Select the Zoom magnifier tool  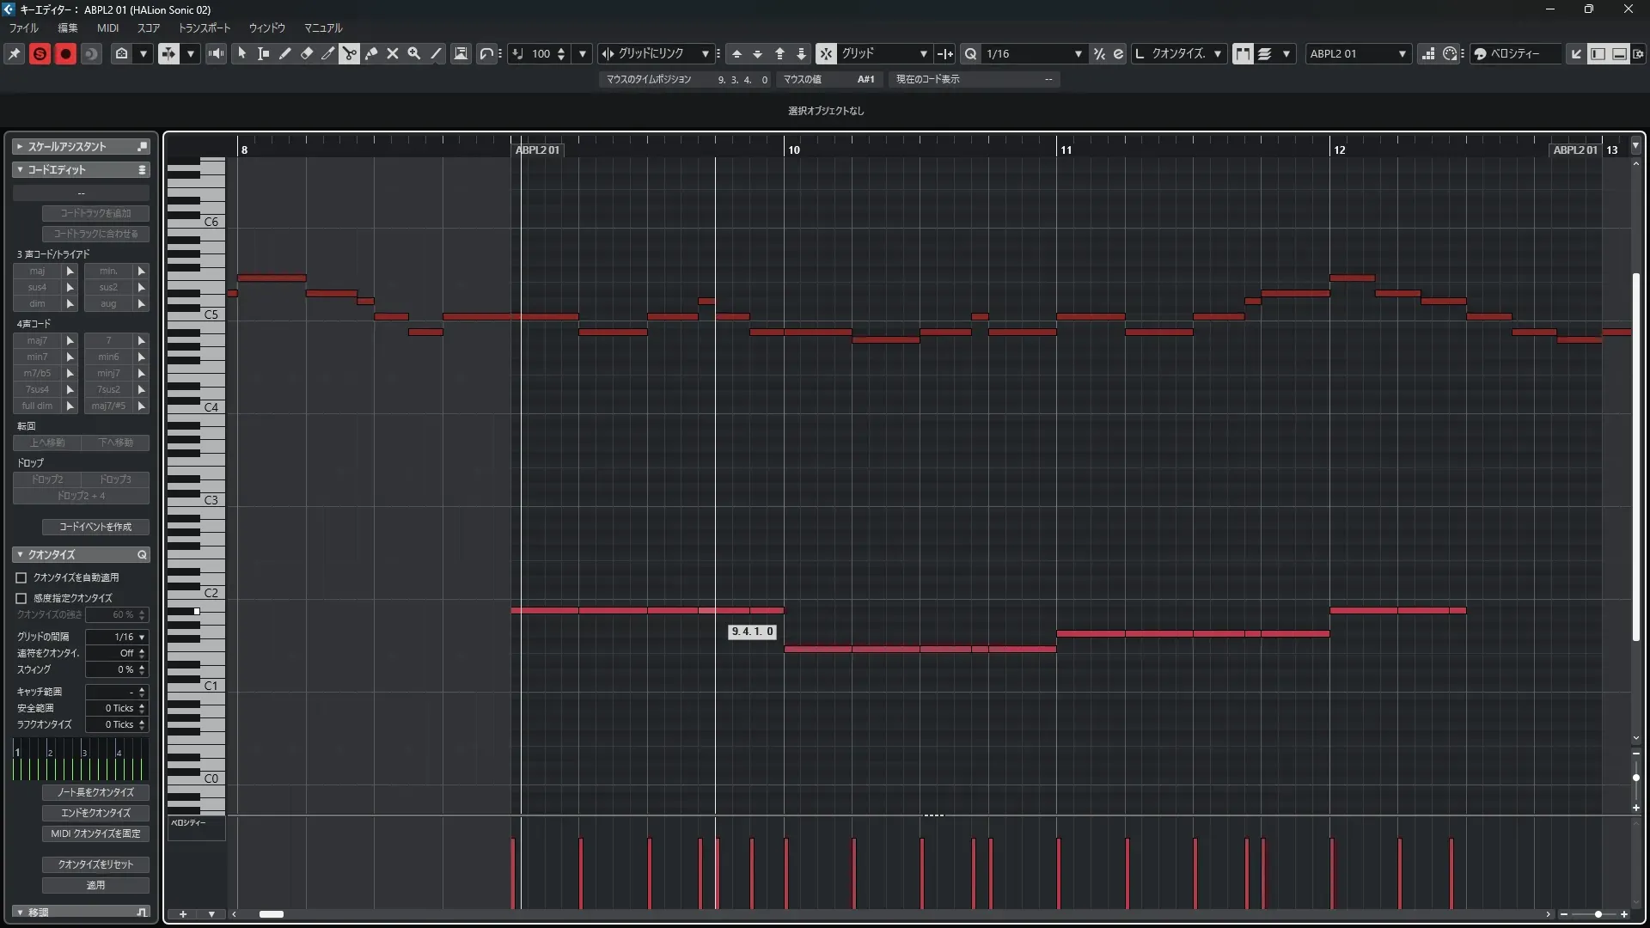coord(414,53)
